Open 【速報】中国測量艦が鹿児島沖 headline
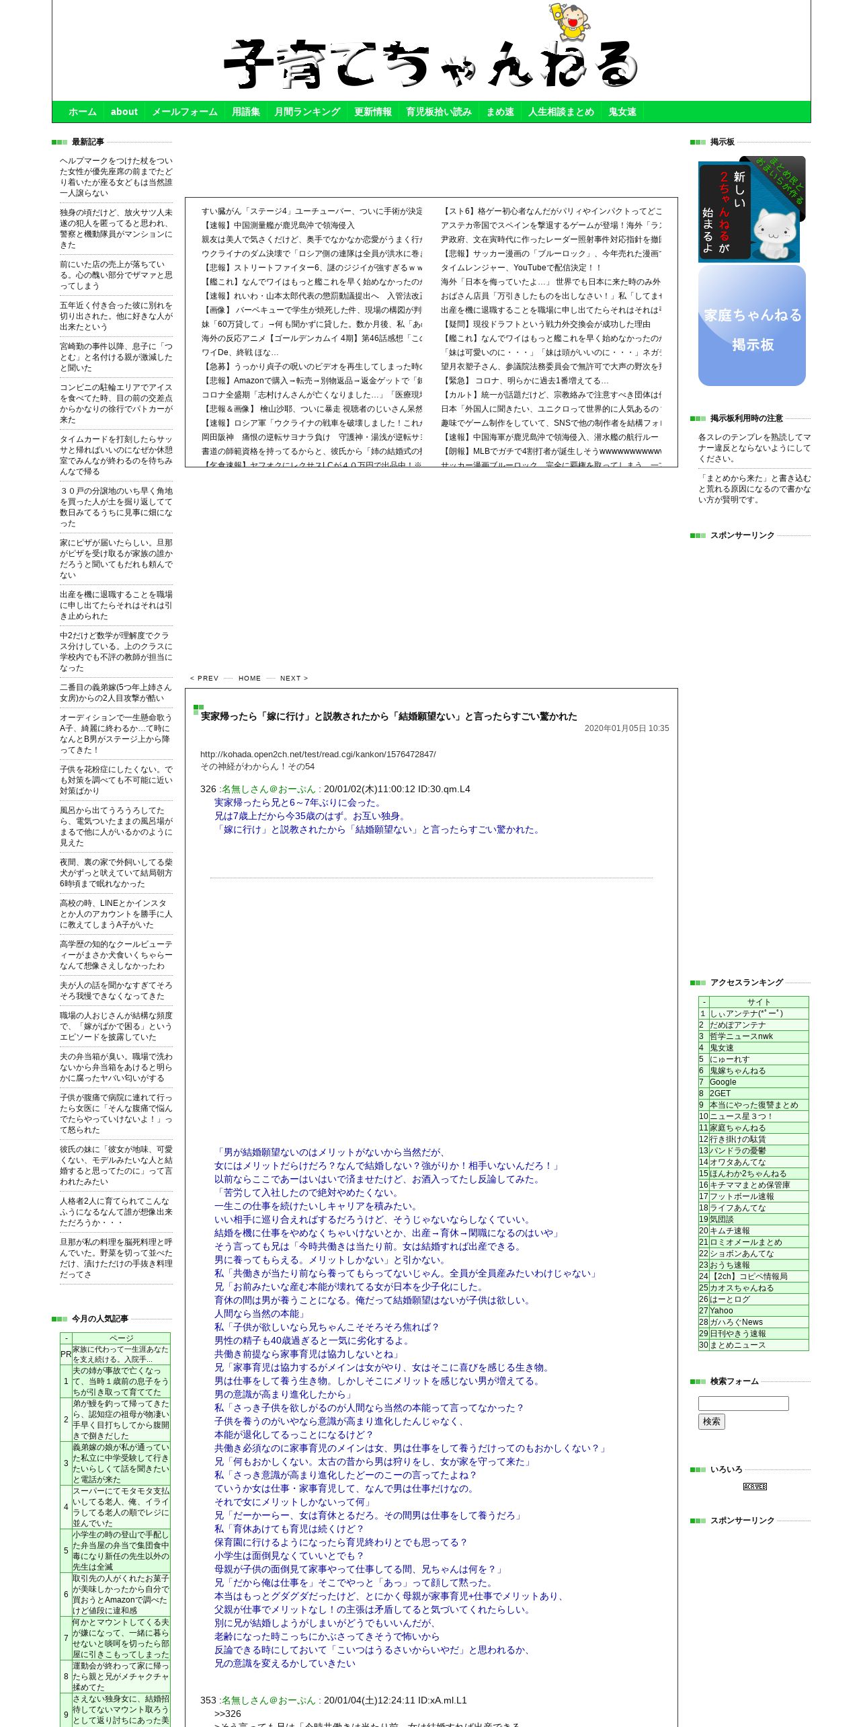Image resolution: width=863 pixels, height=1727 pixels. [278, 225]
